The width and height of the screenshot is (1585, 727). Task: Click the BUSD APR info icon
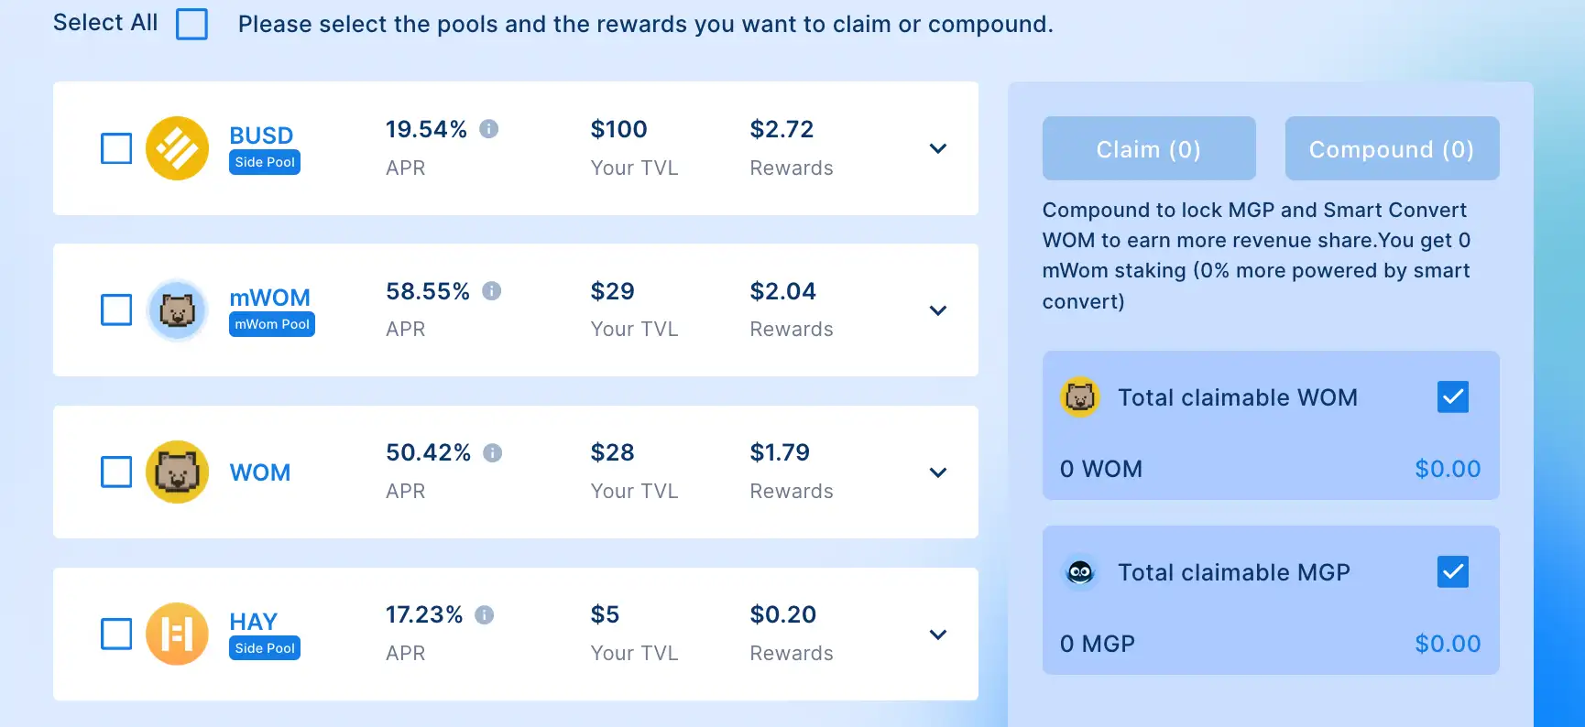tap(489, 129)
